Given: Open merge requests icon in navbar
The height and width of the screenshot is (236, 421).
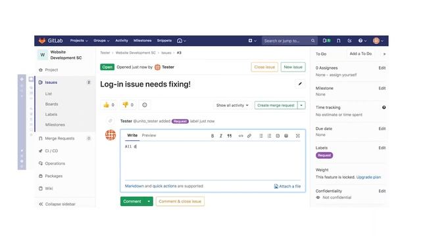Looking at the screenshot, I should (x=339, y=41).
